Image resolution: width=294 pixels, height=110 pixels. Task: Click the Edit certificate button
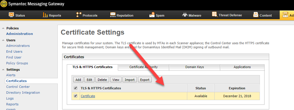90,80
